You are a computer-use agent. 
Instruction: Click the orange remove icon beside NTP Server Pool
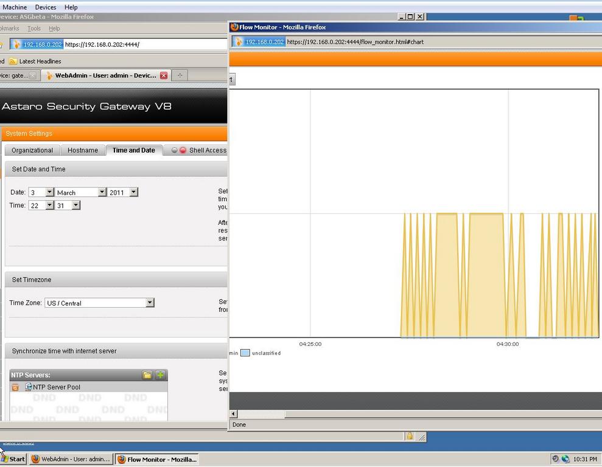tap(15, 387)
